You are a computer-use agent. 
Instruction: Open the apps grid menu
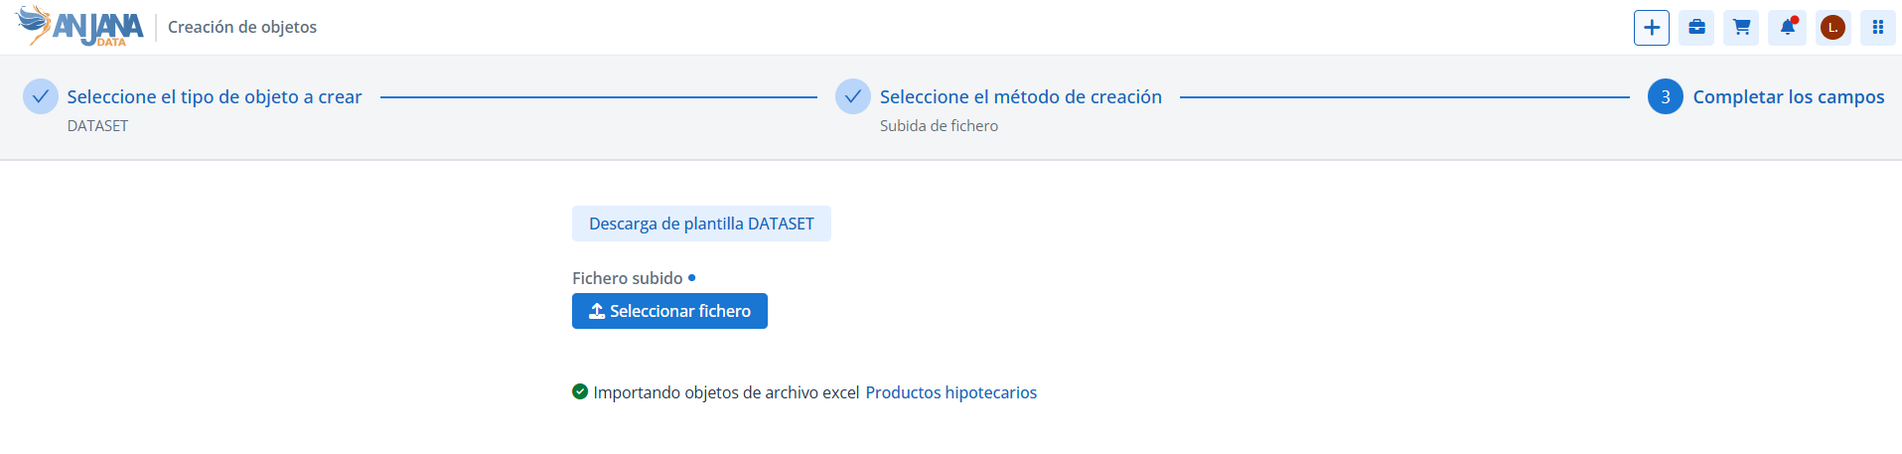[x=1877, y=28]
